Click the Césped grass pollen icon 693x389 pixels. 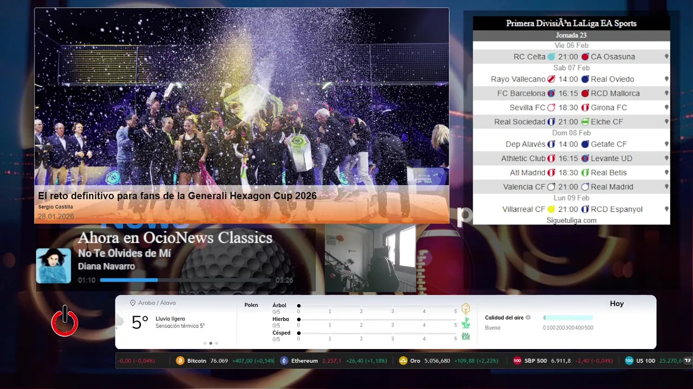coord(466,337)
